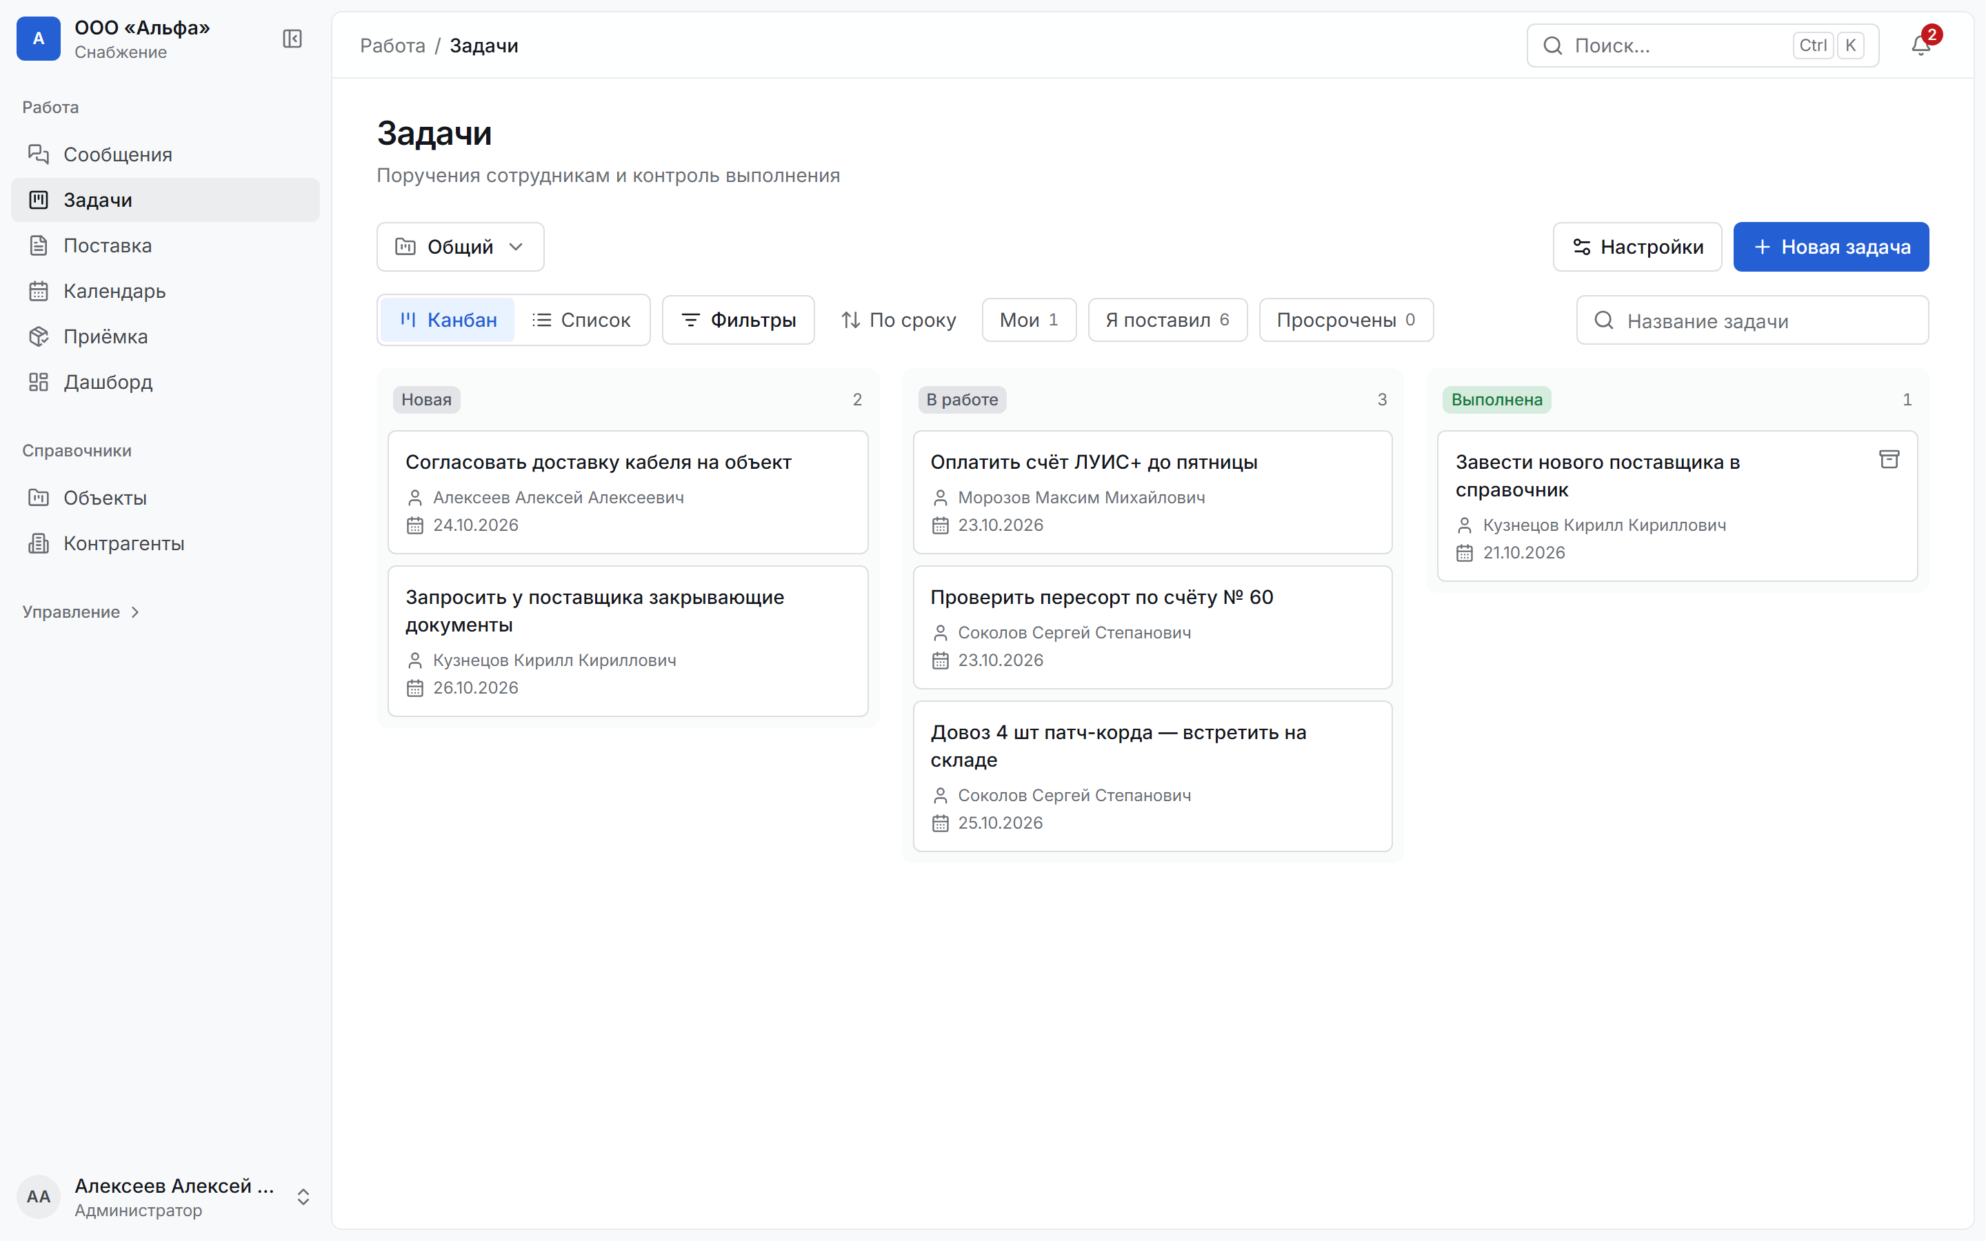The image size is (1986, 1241).
Task: Toggle the Я поставил quick filter
Action: [x=1167, y=320]
